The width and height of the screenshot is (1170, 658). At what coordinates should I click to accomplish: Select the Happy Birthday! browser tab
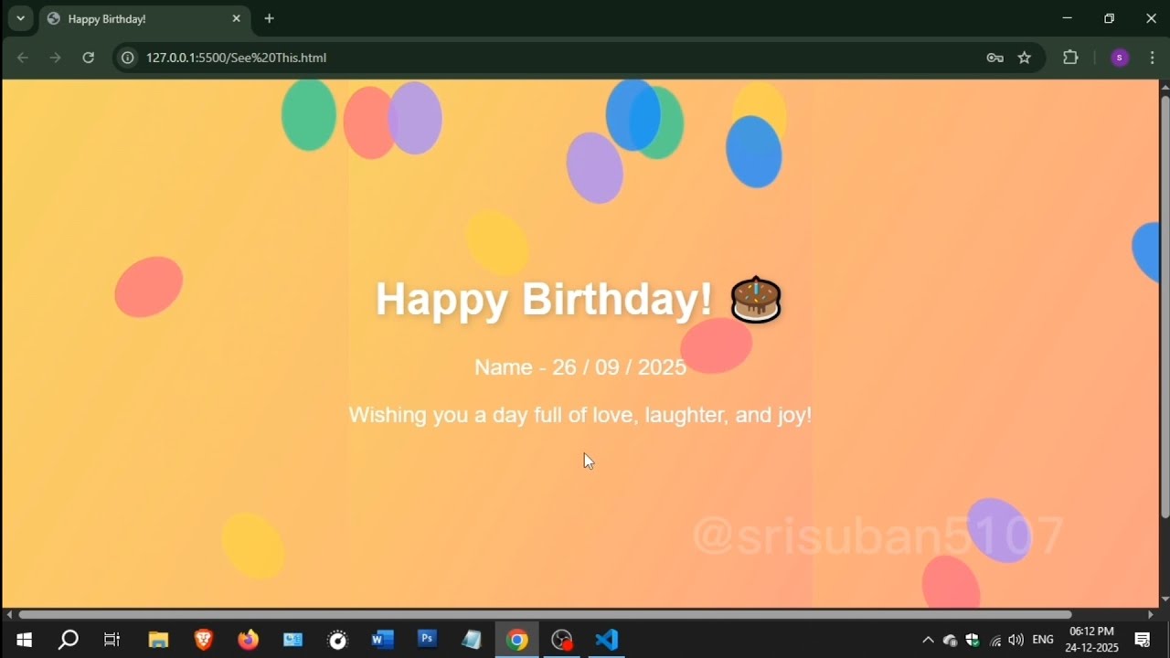(x=144, y=18)
